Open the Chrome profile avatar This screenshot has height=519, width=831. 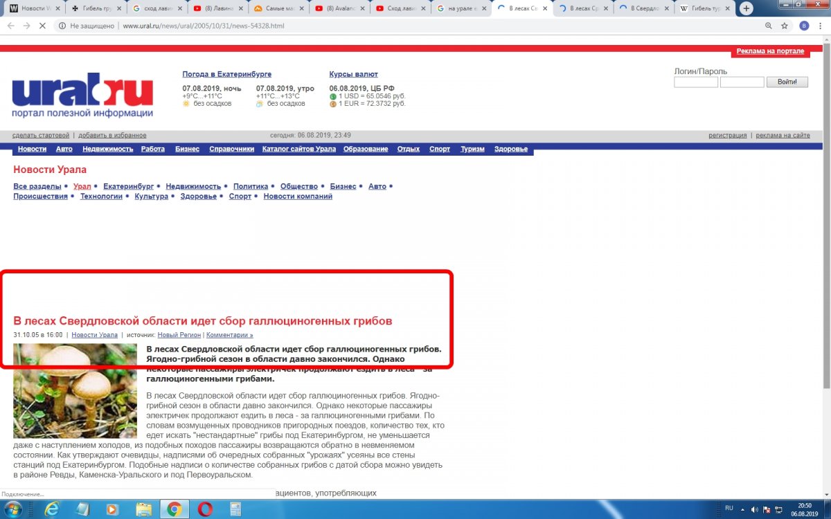coord(804,26)
